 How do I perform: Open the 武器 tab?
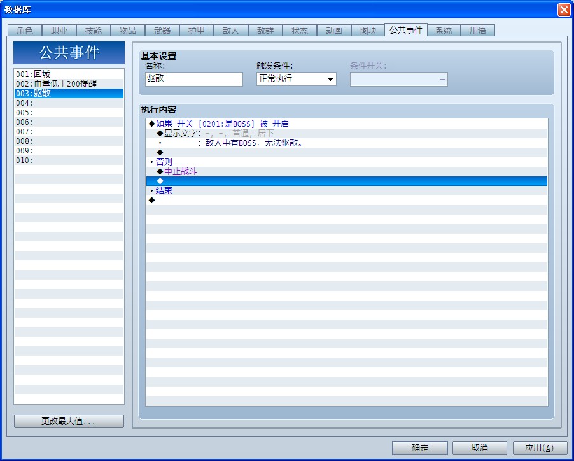coord(162,31)
